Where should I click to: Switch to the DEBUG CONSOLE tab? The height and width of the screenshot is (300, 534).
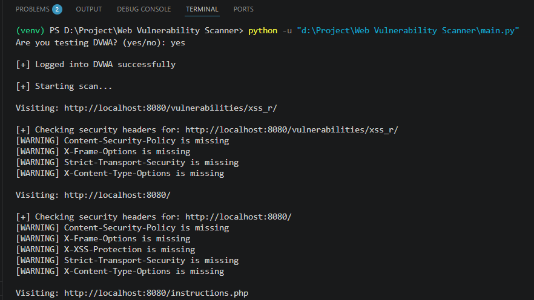[143, 9]
